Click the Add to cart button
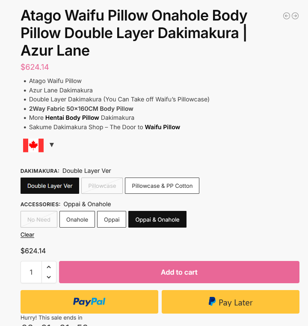The image size is (308, 326). pos(179,272)
